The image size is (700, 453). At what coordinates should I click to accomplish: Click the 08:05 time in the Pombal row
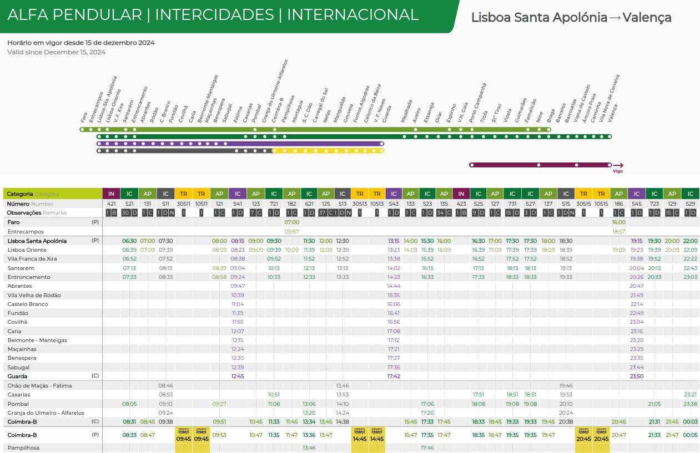tap(129, 404)
